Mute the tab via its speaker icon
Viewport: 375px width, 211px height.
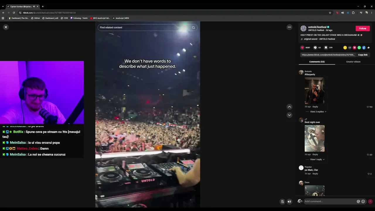pyautogui.click(x=34, y=6)
